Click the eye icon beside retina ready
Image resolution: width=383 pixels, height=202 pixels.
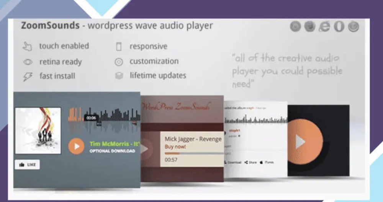tap(27, 62)
